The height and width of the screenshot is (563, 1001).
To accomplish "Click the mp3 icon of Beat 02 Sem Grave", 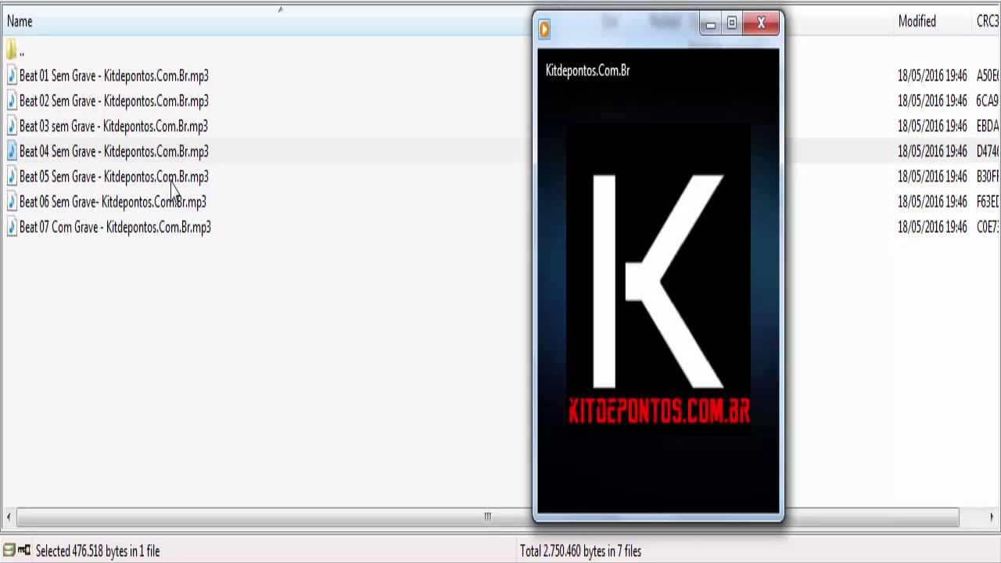I will pos(12,101).
